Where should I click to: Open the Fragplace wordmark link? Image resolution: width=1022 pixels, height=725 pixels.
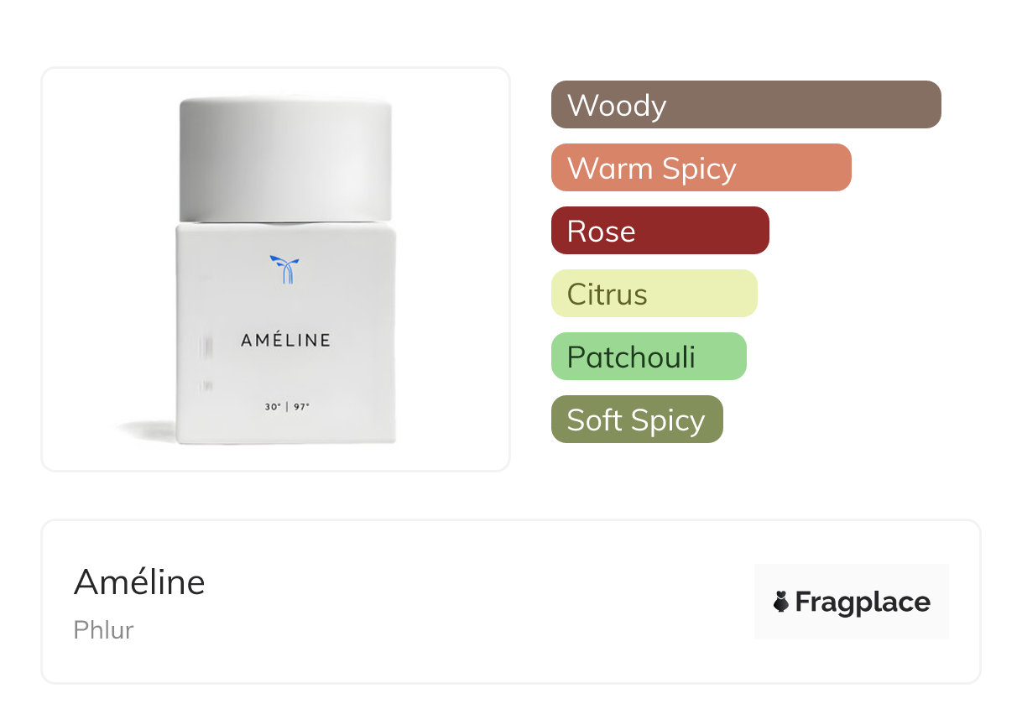coord(862,602)
